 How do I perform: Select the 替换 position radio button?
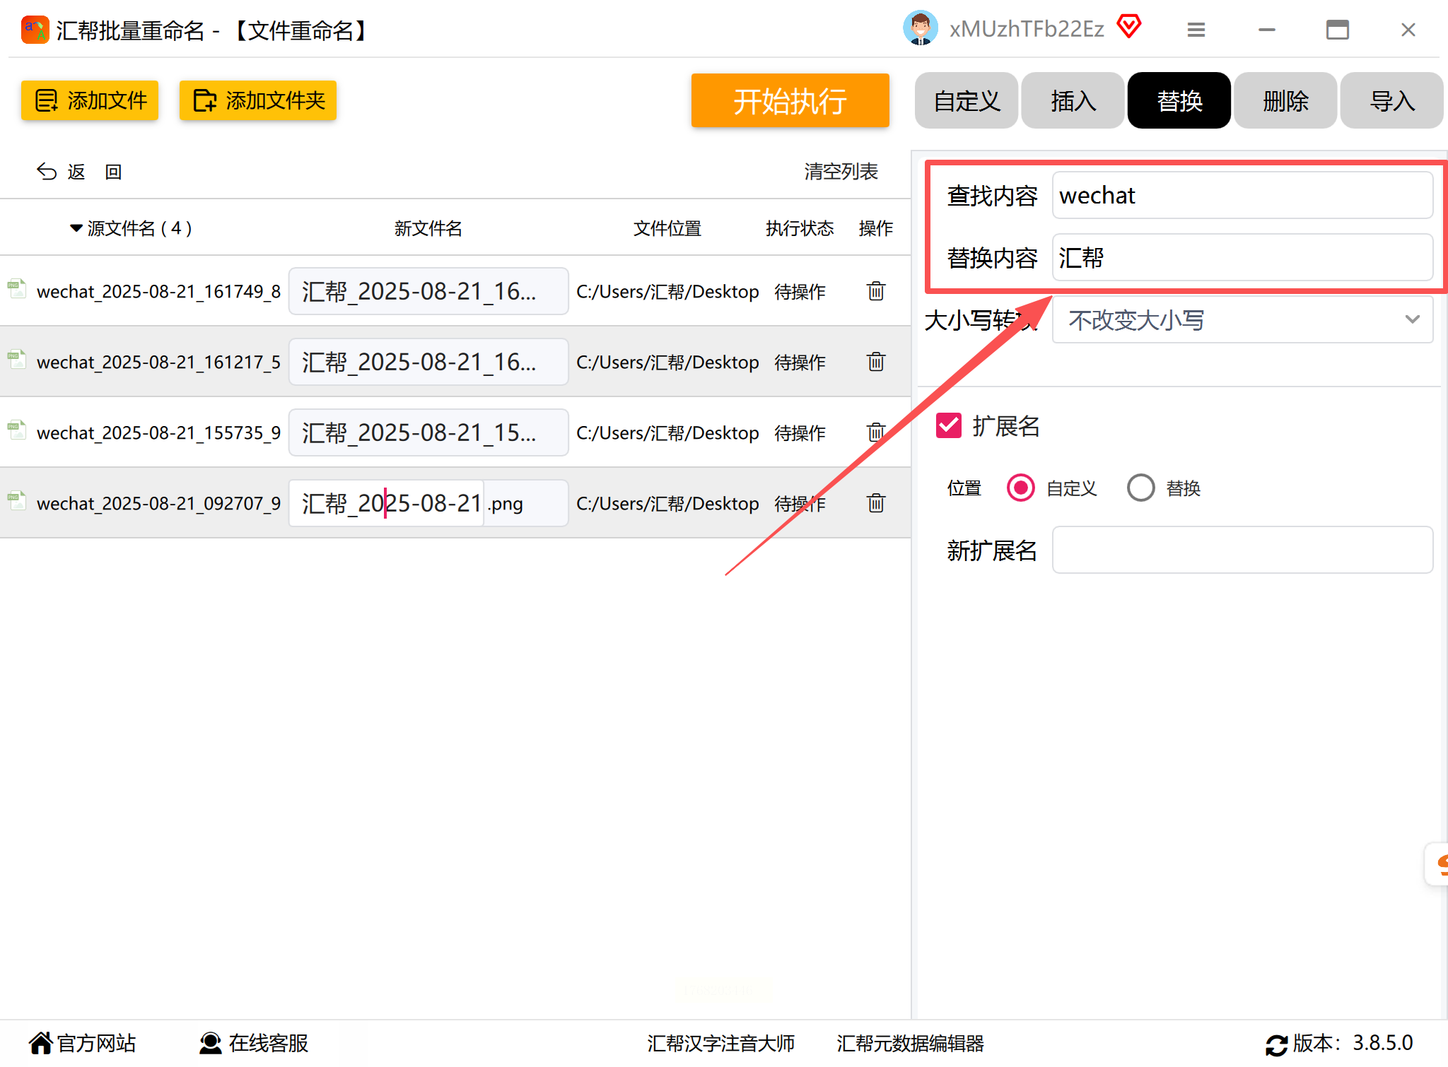pyautogui.click(x=1140, y=488)
